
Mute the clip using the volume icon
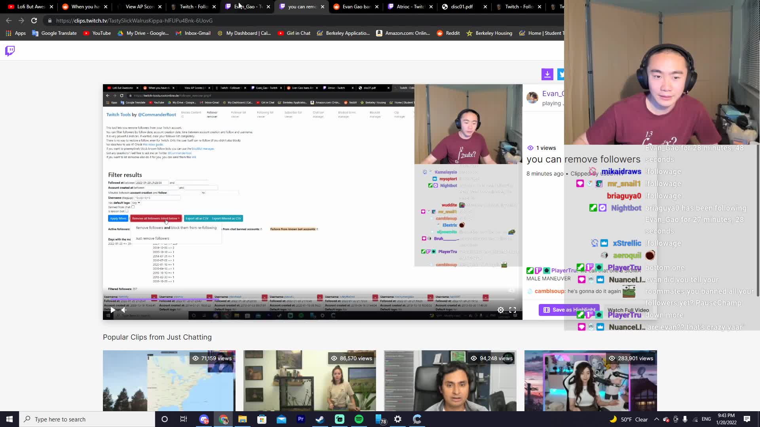pyautogui.click(x=124, y=310)
